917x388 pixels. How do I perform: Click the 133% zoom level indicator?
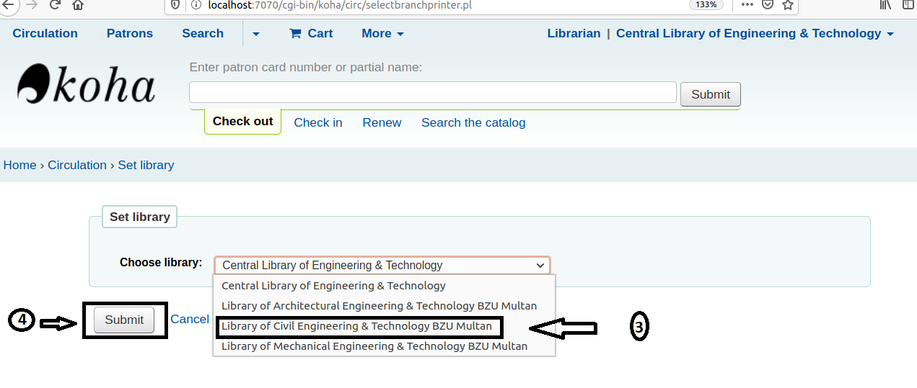706,4
